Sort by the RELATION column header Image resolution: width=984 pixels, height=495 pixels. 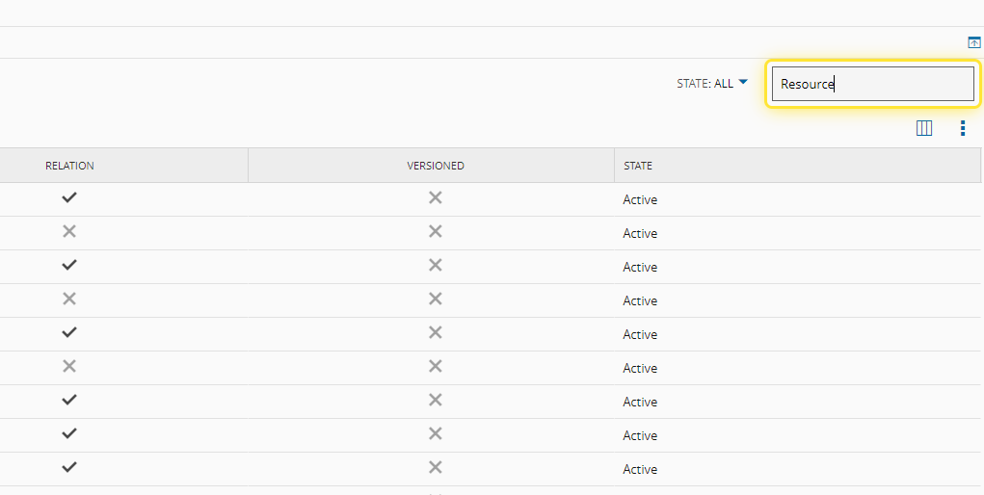tap(69, 166)
